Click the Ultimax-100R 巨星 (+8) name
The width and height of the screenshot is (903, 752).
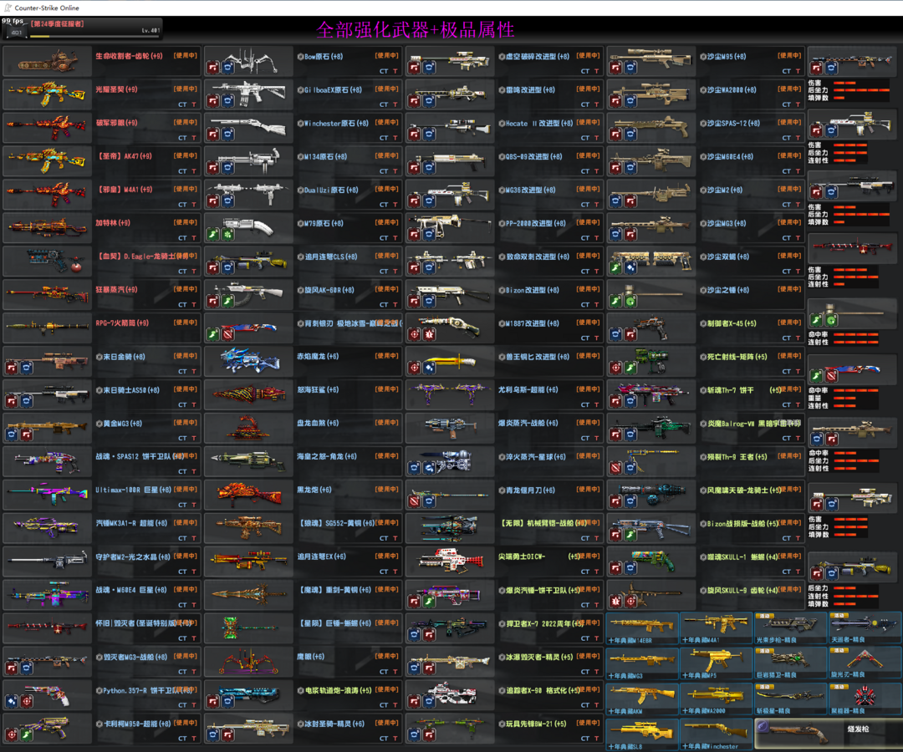pos(134,490)
